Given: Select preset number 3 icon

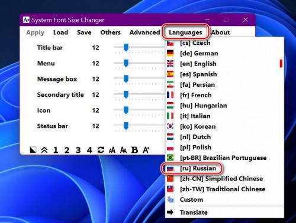Looking at the screenshot, I should click(78, 150).
